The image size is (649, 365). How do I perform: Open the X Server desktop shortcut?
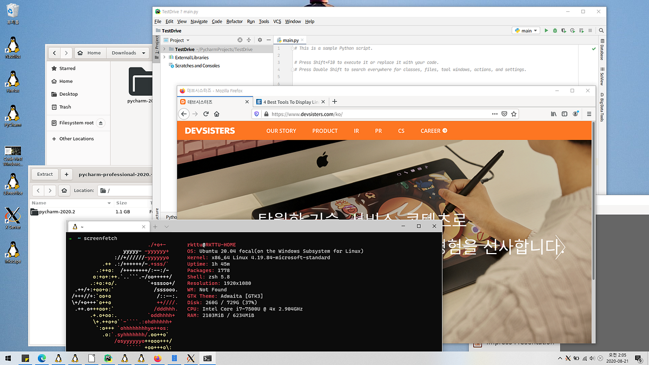tap(12, 218)
